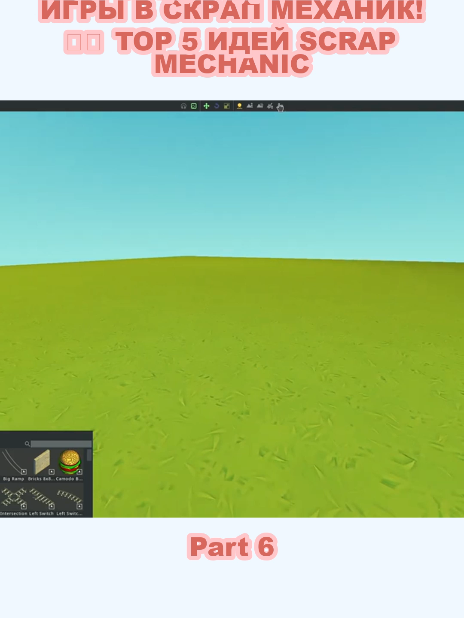Select the Big Ramp asset thumbnail
The width and height of the screenshot is (464, 618).
pyautogui.click(x=13, y=462)
